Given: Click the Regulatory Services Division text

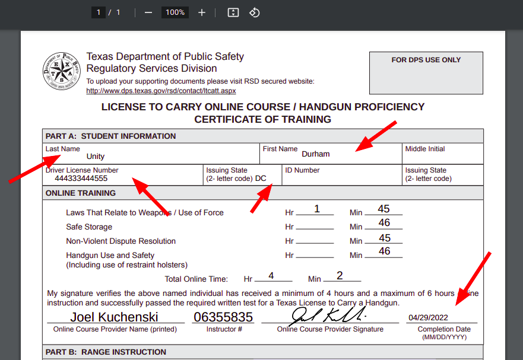Looking at the screenshot, I should coord(152,68).
